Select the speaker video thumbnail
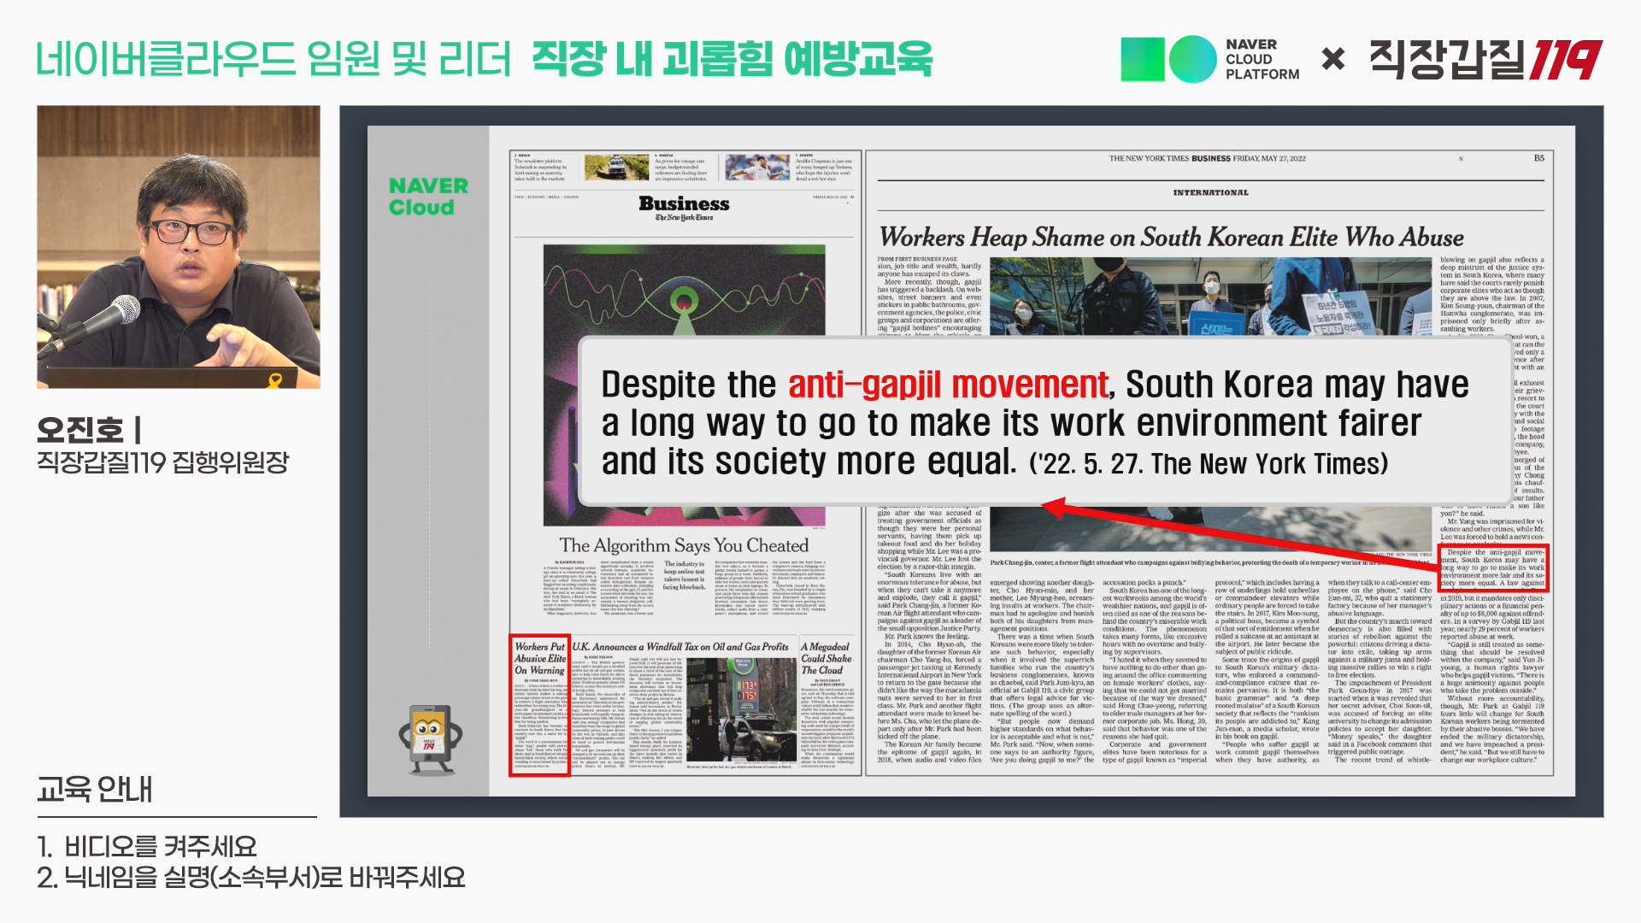 [179, 247]
